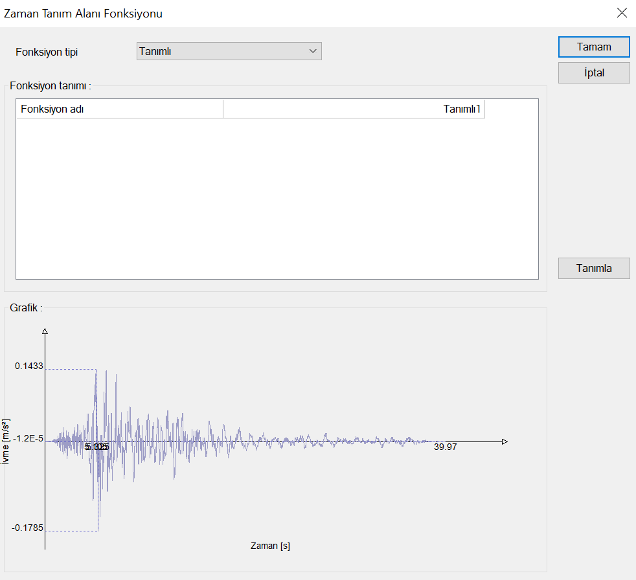Click the Fonksiyon tanımı group label
Screen dimensions: 636x580
[50, 85]
